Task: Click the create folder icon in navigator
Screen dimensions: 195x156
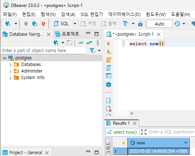Action: point(70,43)
